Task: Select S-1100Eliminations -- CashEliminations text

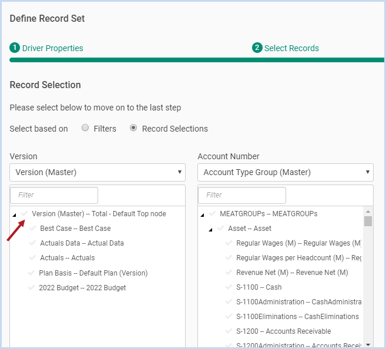Action: pos(297,317)
